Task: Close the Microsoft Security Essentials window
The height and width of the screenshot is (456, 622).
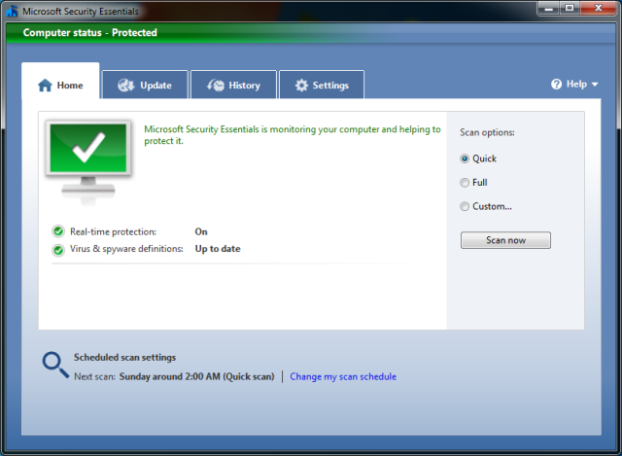Action: (x=599, y=8)
